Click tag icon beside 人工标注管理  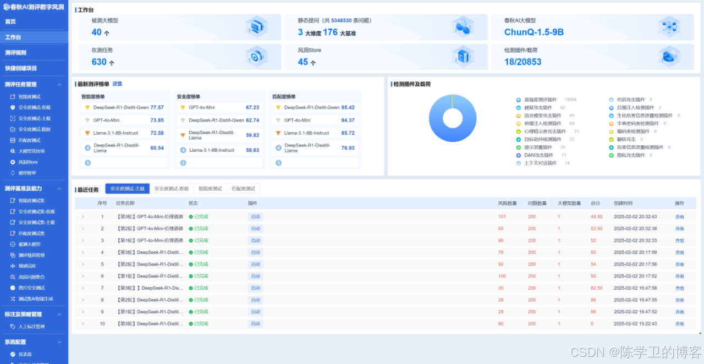(x=13, y=327)
